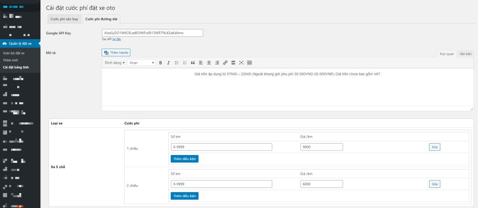Expand the Đoạn paragraph style dropdown
Image resolution: width=478 pixels, height=208 pixels.
coord(142,63)
